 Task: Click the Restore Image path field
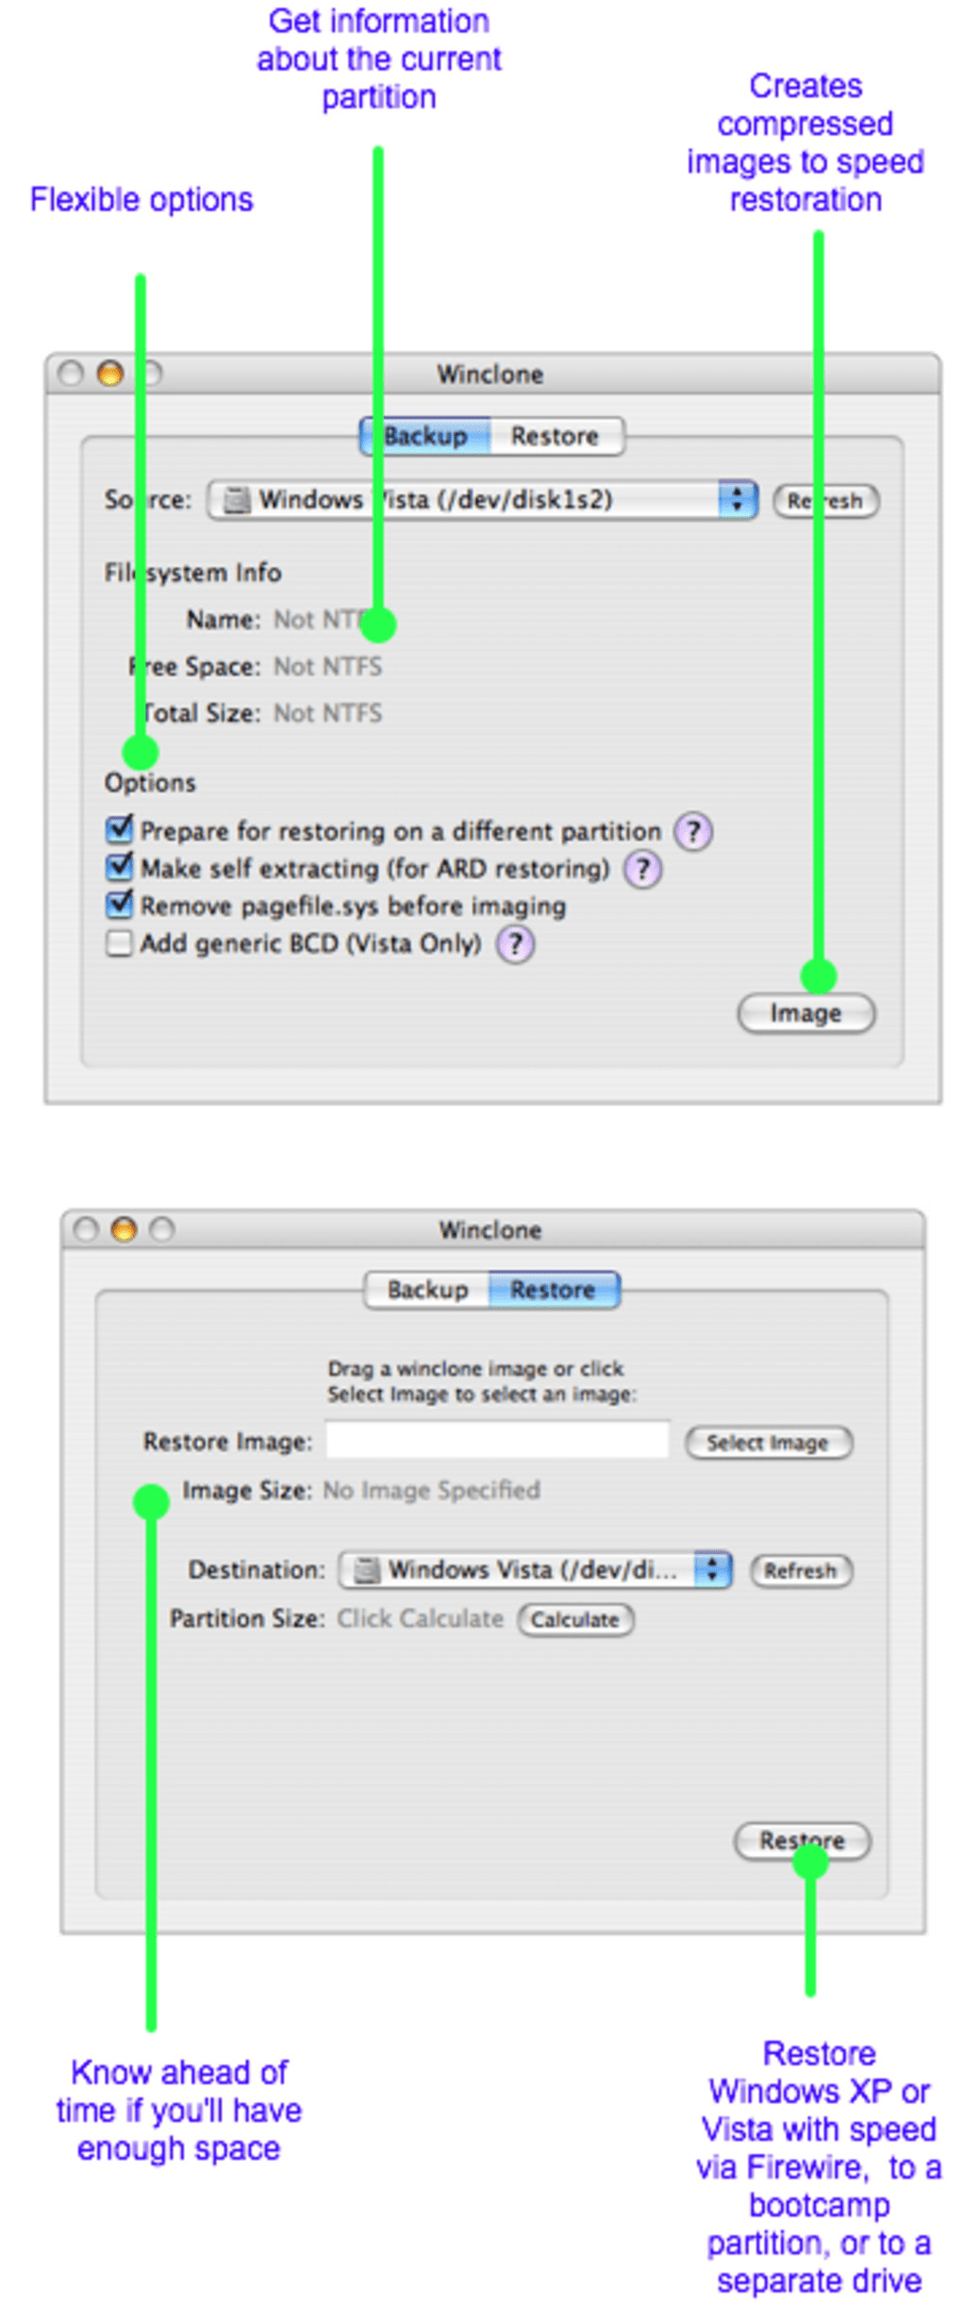(497, 1440)
